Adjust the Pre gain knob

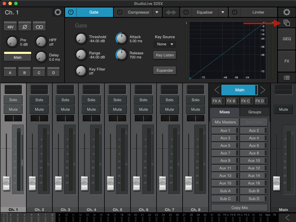tap(12, 42)
